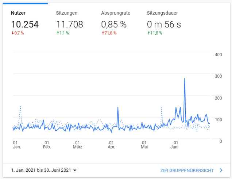
Task: Click the right chevron beside Zielgruppenübersicht
Action: coord(221,170)
